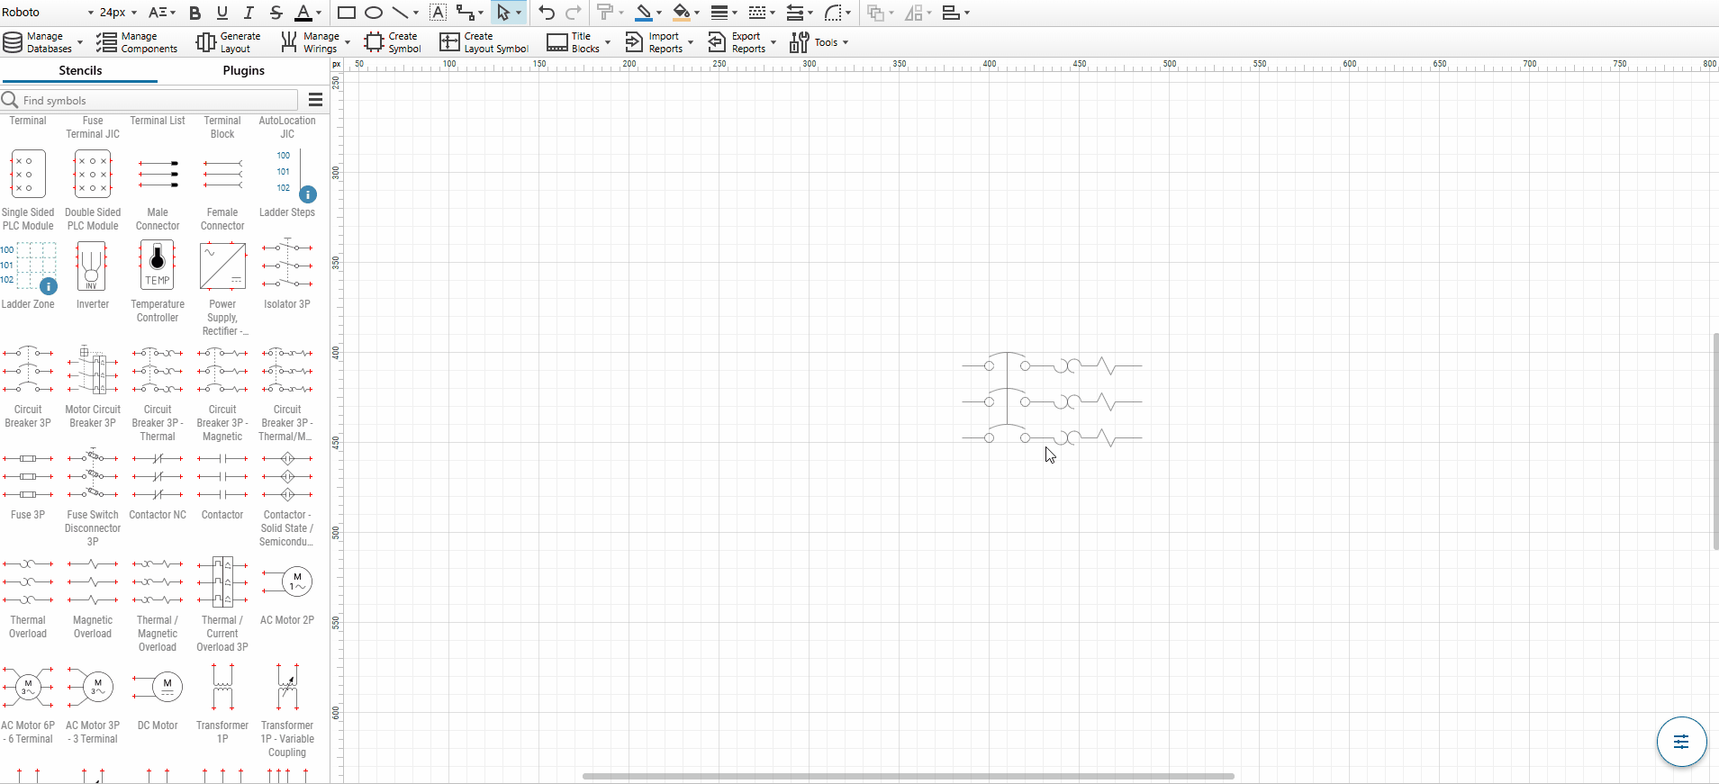
Task: Open the Title Blocks menu
Action: [578, 42]
